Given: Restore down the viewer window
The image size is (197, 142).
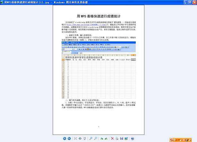Looking at the screenshot, I should [x=190, y=2].
